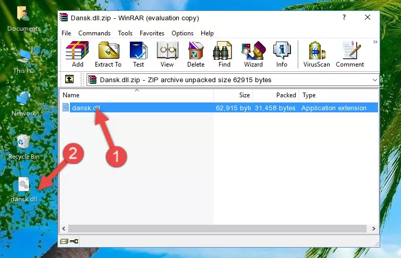The width and height of the screenshot is (401, 258).
Task: Run VirusScan on the archive
Action: click(317, 54)
